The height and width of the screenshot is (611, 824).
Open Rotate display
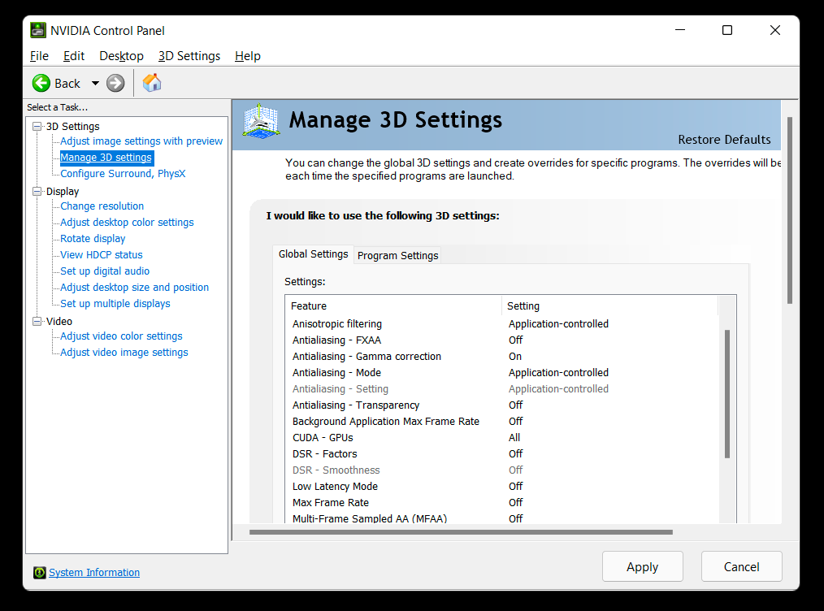click(x=93, y=239)
